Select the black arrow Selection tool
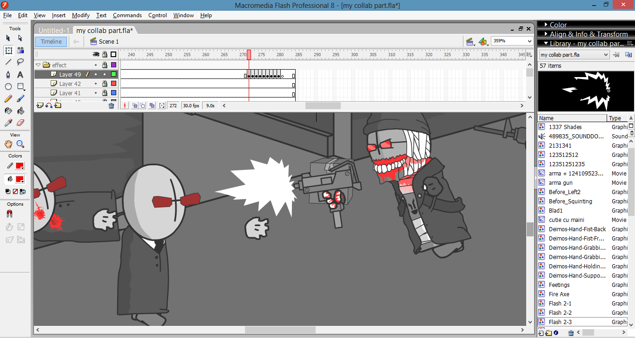Screen dimensions: 635x338 [x=8, y=38]
